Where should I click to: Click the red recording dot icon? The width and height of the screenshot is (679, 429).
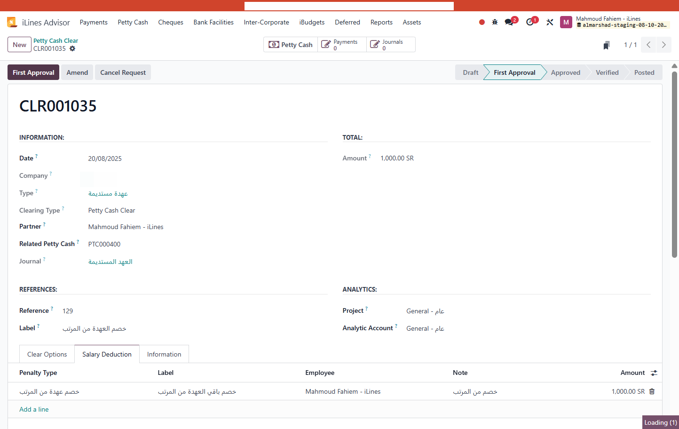point(482,22)
